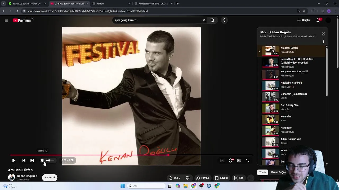Open a new browser tab
Viewport: 339px width, 190px height.
point(177,4)
